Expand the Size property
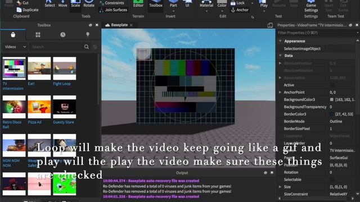 pyautogui.click(x=280, y=187)
